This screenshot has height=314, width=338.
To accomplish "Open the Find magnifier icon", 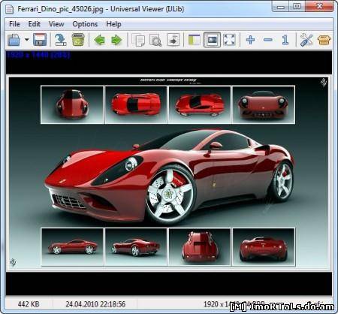I will pos(155,40).
